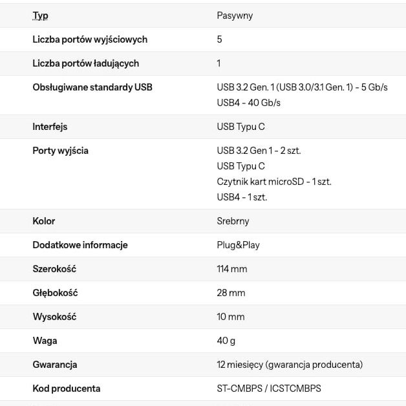Image resolution: width=406 pixels, height=406 pixels.
Task: Select the "USB4 - 40 Gb/s" standard text
Action: [248, 103]
